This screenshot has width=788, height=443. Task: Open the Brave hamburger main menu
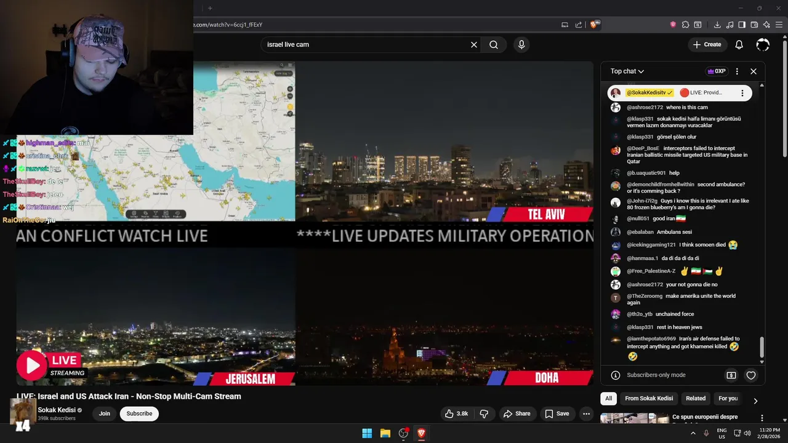(779, 25)
